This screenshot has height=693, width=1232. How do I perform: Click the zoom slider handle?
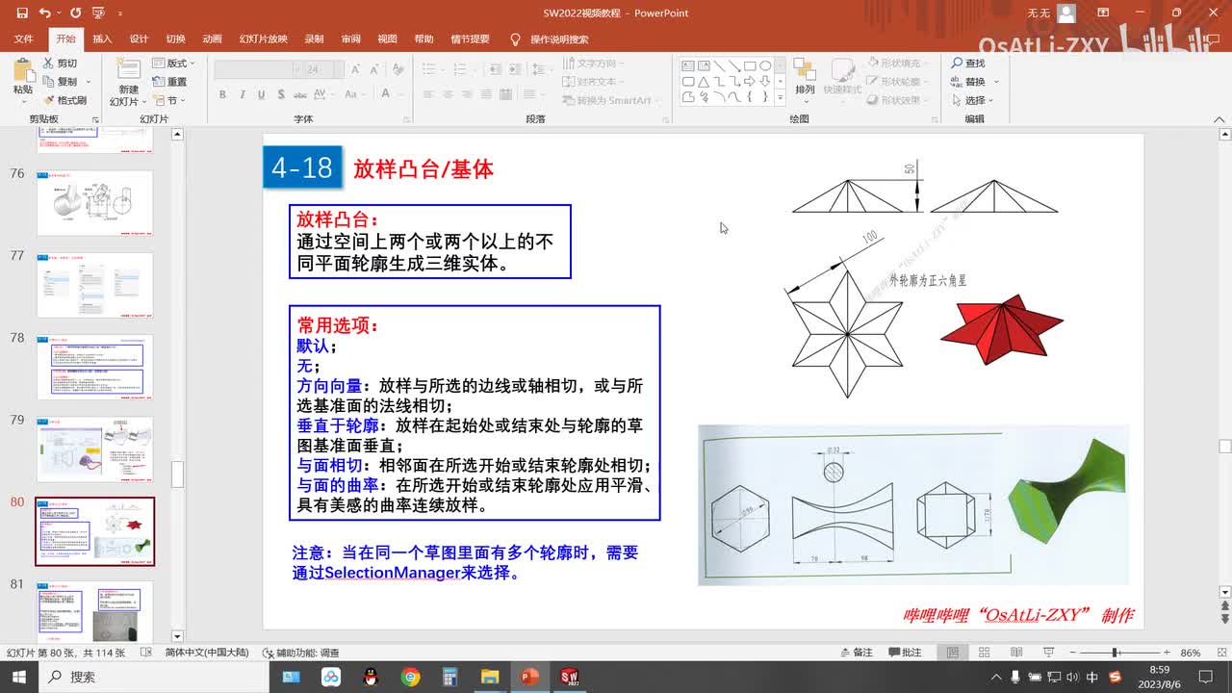pos(1115,653)
